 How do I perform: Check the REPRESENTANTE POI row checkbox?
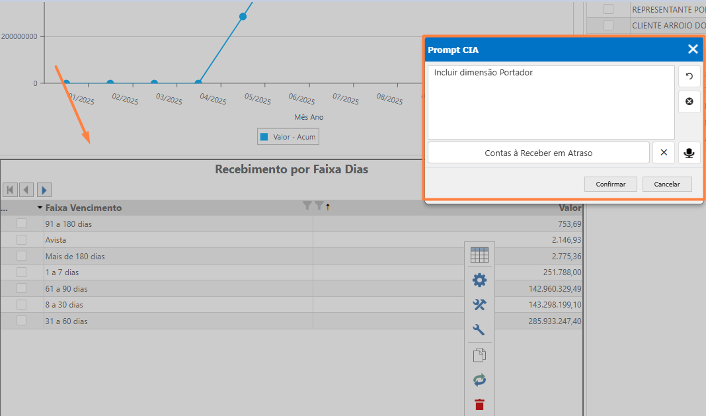click(608, 9)
